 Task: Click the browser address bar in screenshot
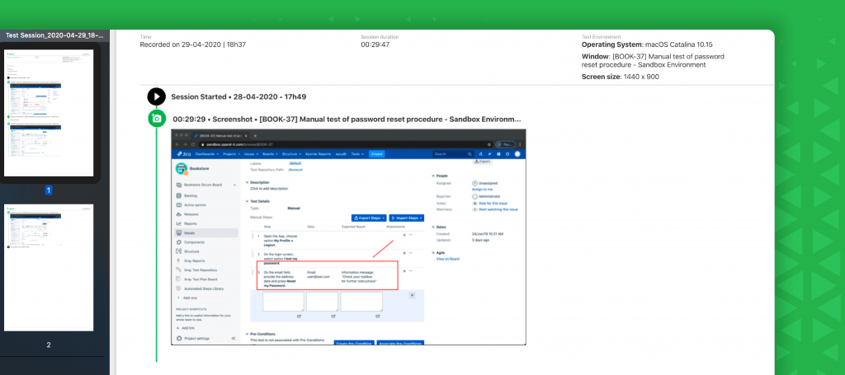(x=339, y=144)
